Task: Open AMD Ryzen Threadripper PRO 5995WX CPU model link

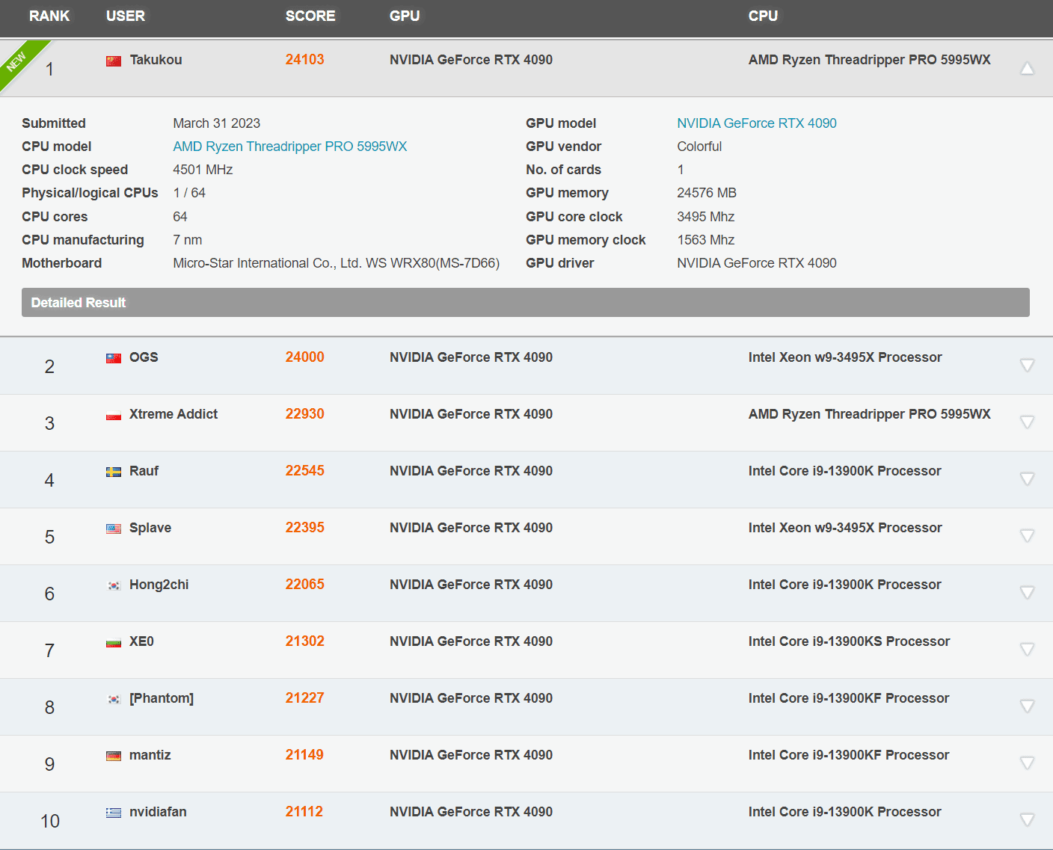Action: pos(290,147)
